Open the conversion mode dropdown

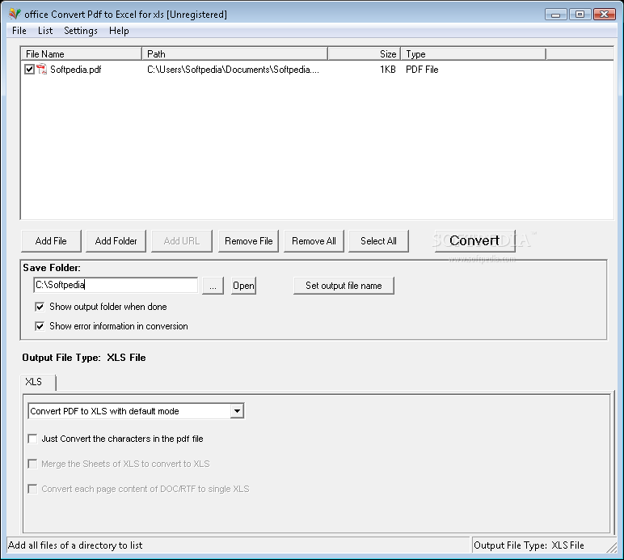(x=237, y=411)
